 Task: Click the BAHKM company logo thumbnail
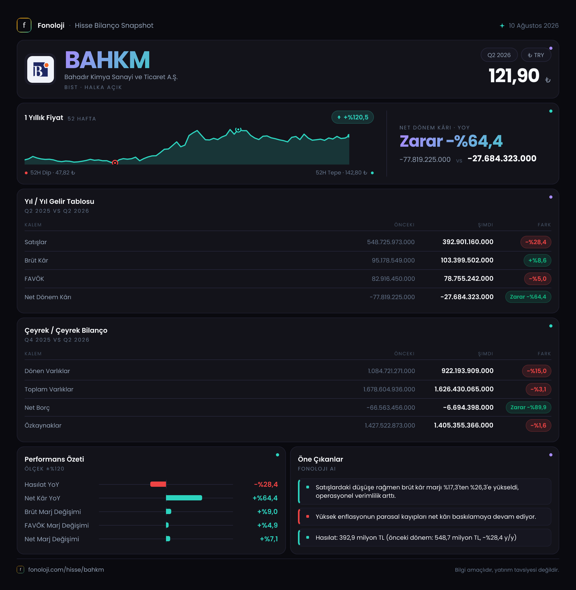tap(41, 69)
